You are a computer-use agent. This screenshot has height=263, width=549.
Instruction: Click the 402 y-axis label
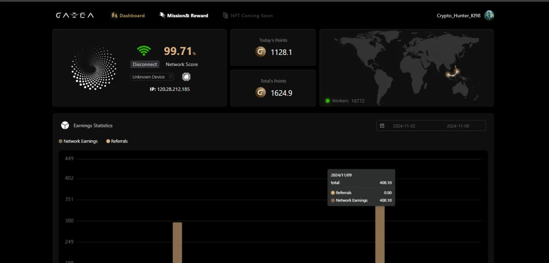(69, 178)
